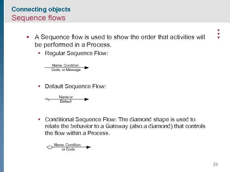The height and width of the screenshot is (172, 230).
Task: Click the bullet marker before 'Regular Sequence Flow'
Action: [39, 53]
